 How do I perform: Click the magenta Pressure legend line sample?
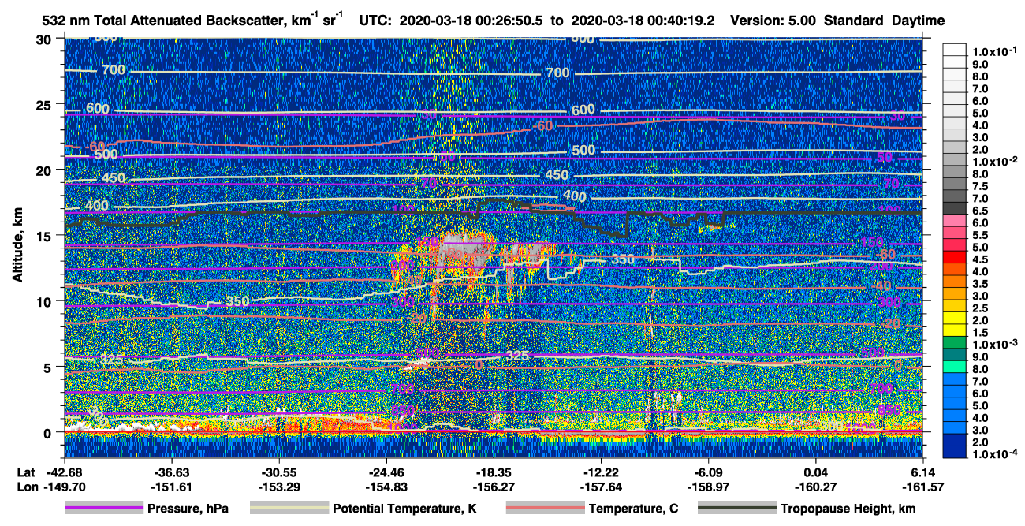(104, 509)
